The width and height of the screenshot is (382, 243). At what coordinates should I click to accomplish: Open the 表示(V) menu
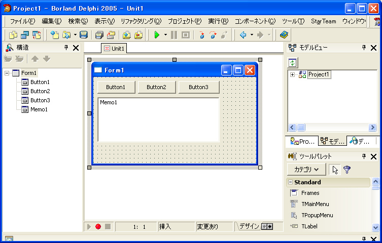point(105,21)
